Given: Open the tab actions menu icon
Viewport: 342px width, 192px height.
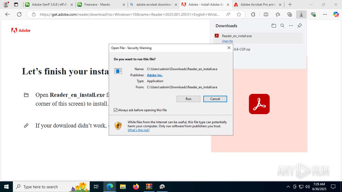Looking at the screenshot, I should click(16, 5).
